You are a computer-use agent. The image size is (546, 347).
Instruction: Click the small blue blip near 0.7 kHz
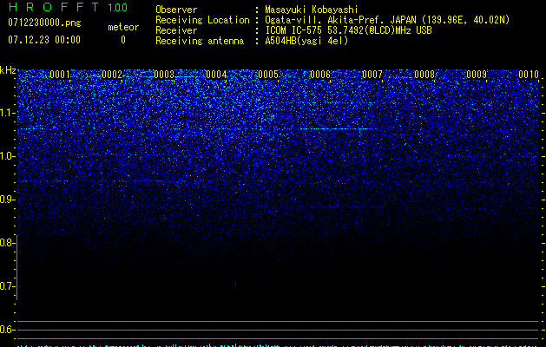click(x=236, y=285)
